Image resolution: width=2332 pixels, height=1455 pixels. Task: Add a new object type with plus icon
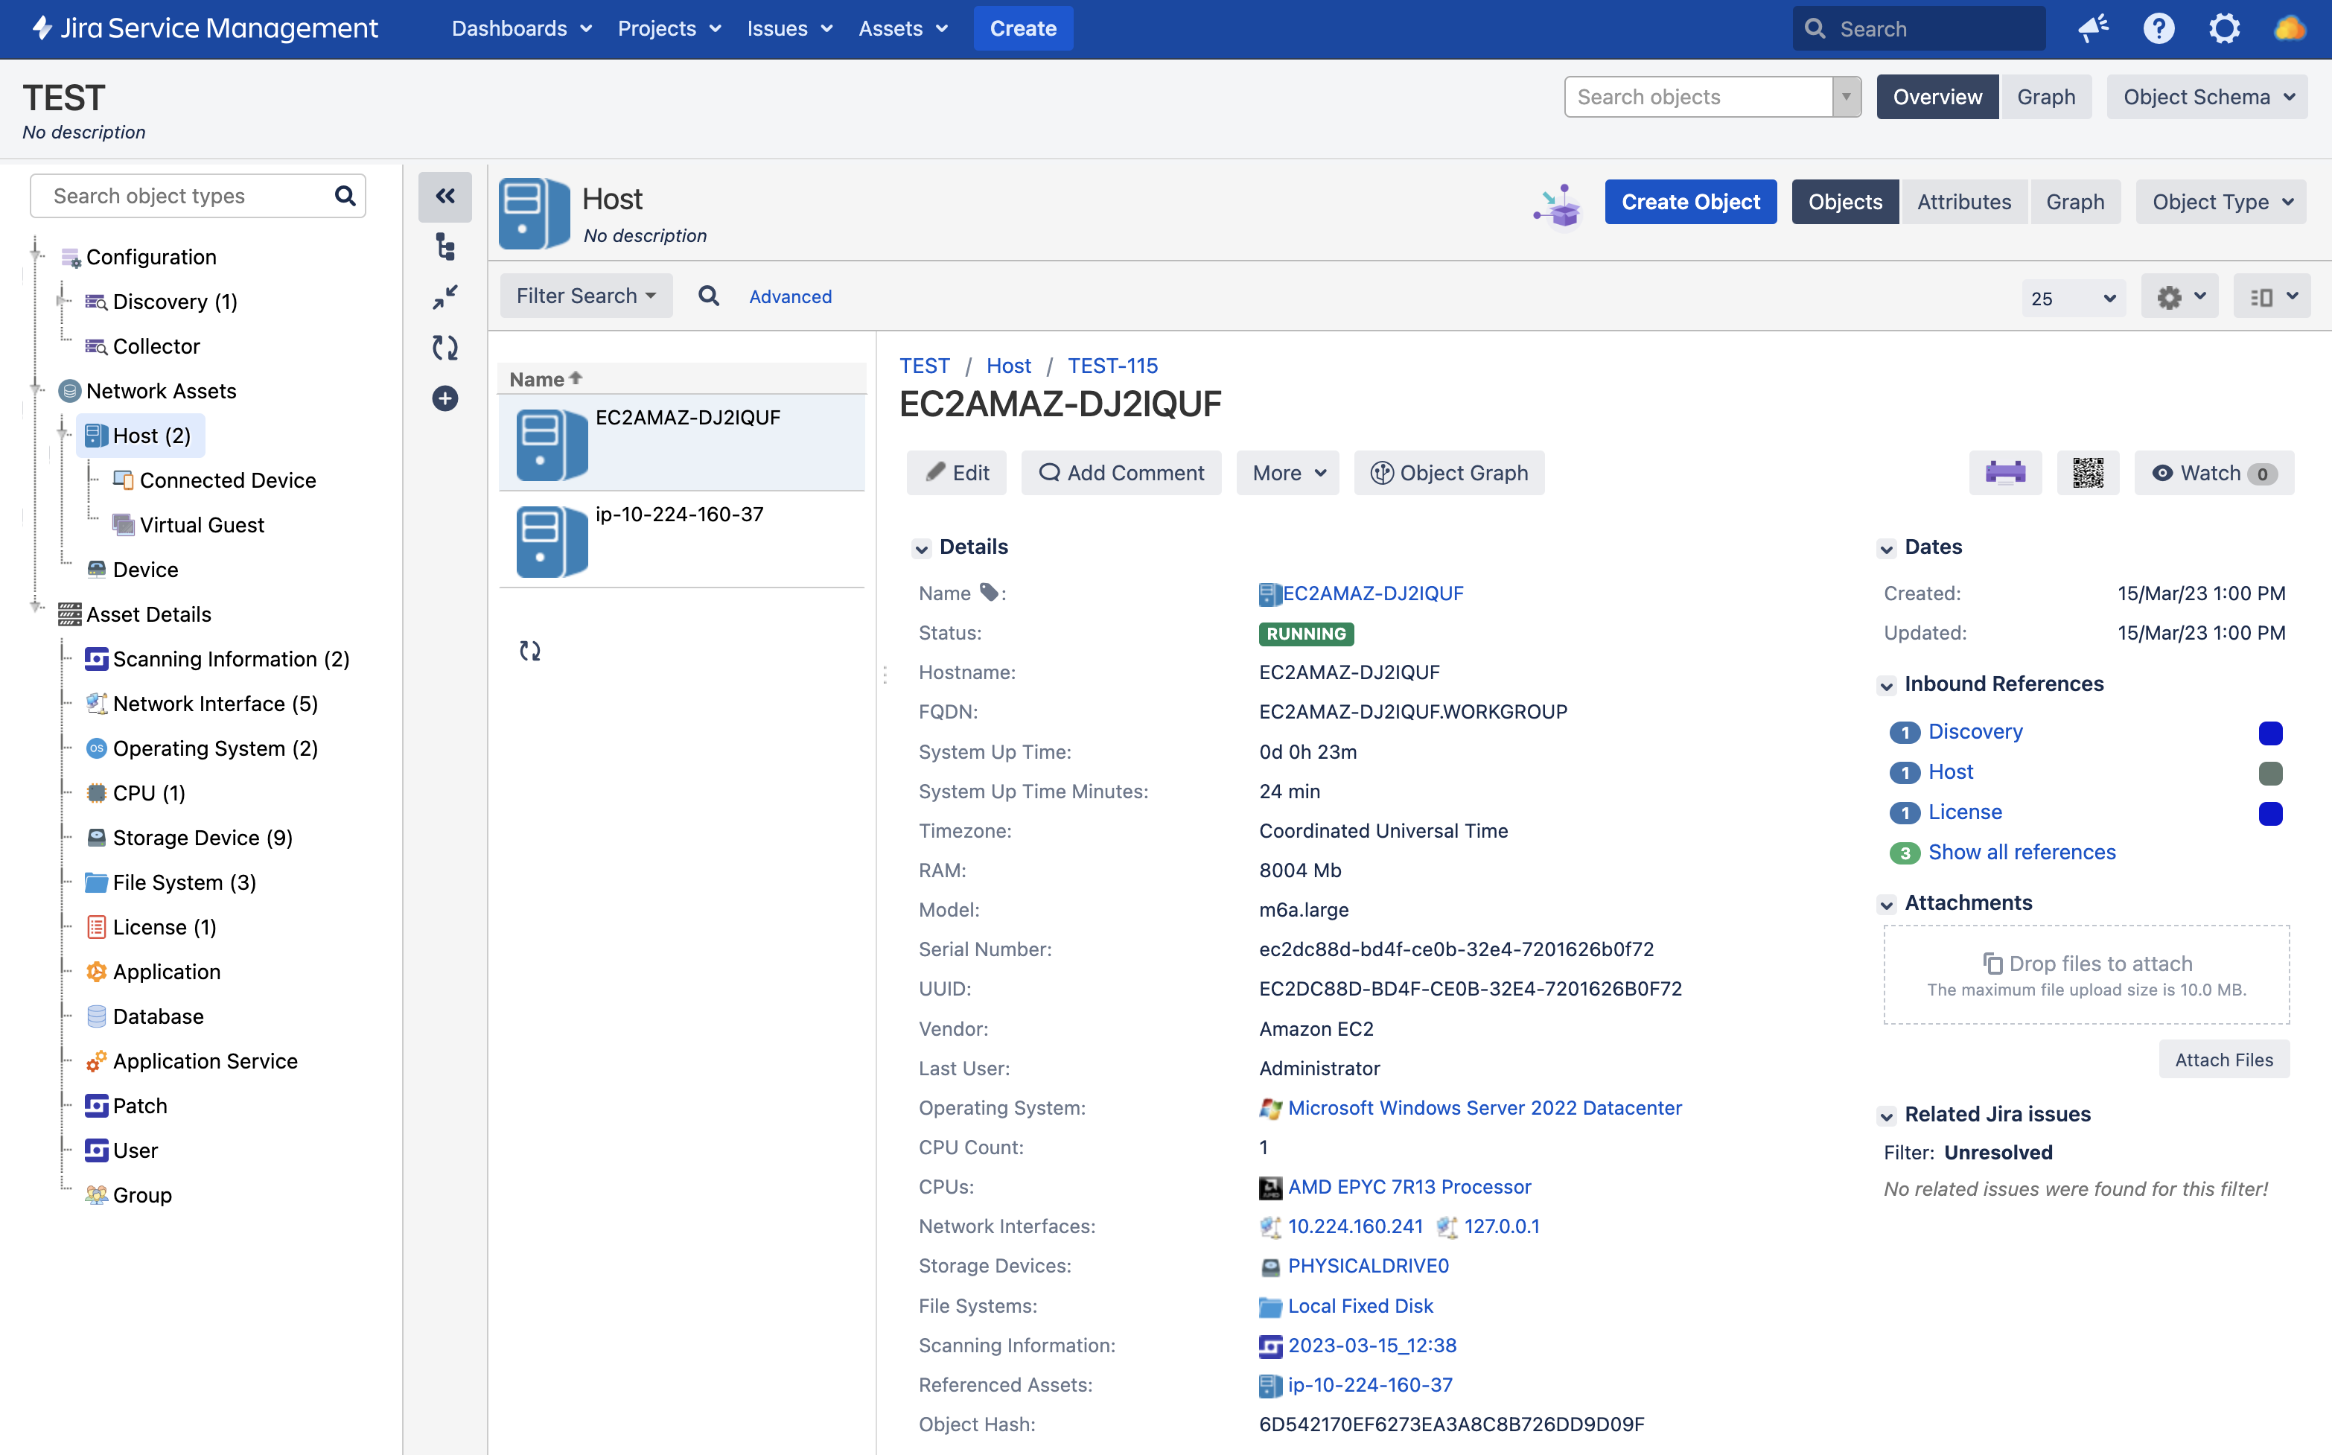pos(445,398)
